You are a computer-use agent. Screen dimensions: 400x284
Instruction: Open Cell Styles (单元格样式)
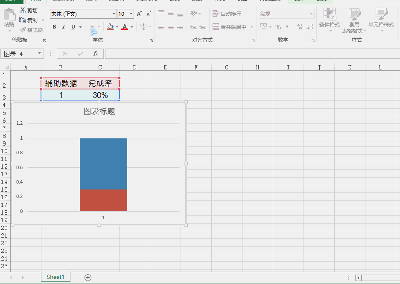tap(381, 20)
